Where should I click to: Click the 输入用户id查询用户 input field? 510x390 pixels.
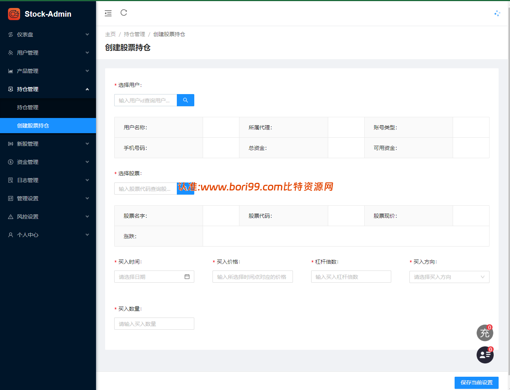(146, 100)
